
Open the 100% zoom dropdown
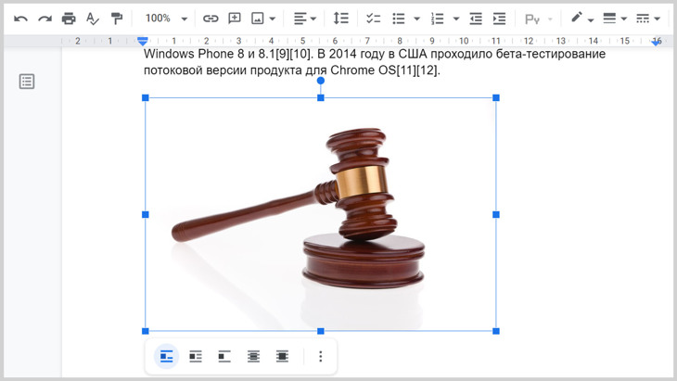[166, 19]
